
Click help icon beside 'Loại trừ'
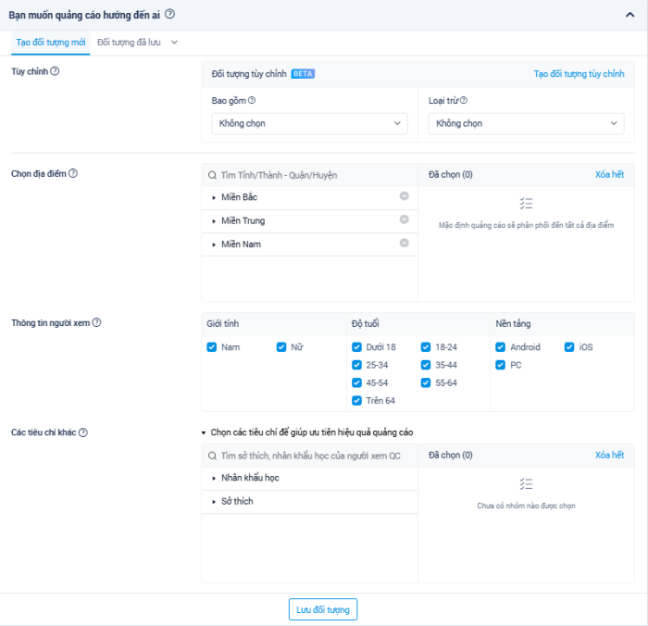(x=464, y=100)
